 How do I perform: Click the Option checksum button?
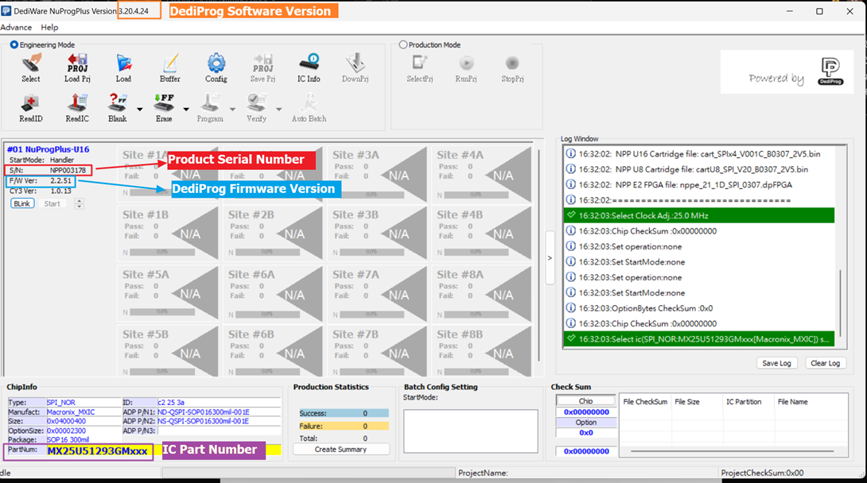585,423
